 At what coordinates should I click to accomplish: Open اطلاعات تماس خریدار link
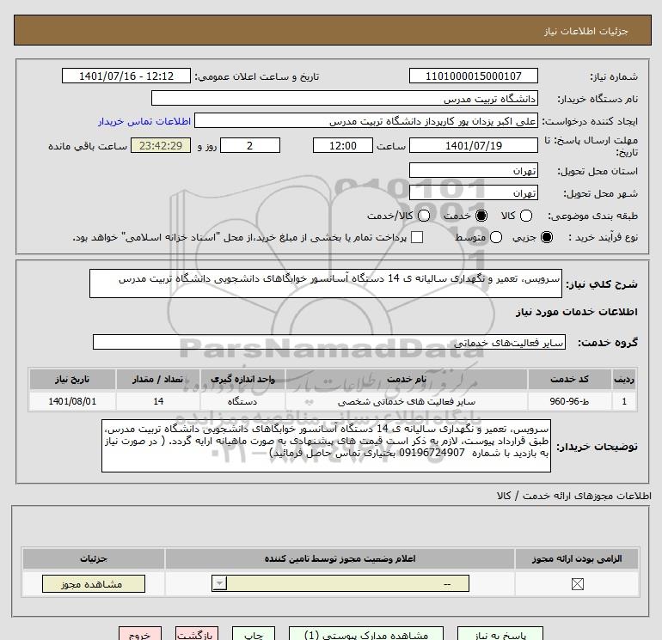click(x=144, y=121)
